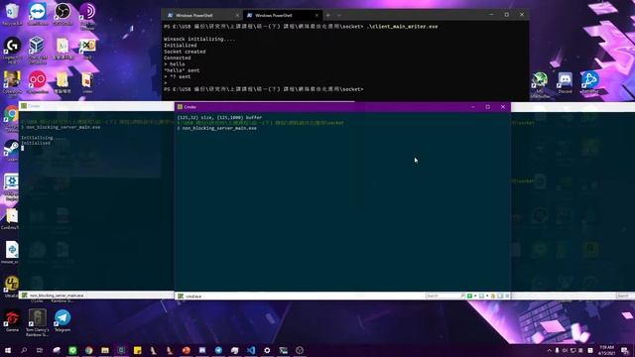Open File Explorer from the taskbar

[105, 350]
